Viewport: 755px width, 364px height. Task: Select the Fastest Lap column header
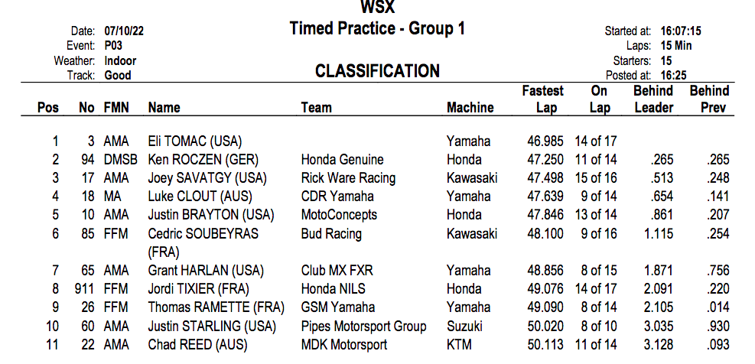click(x=543, y=99)
